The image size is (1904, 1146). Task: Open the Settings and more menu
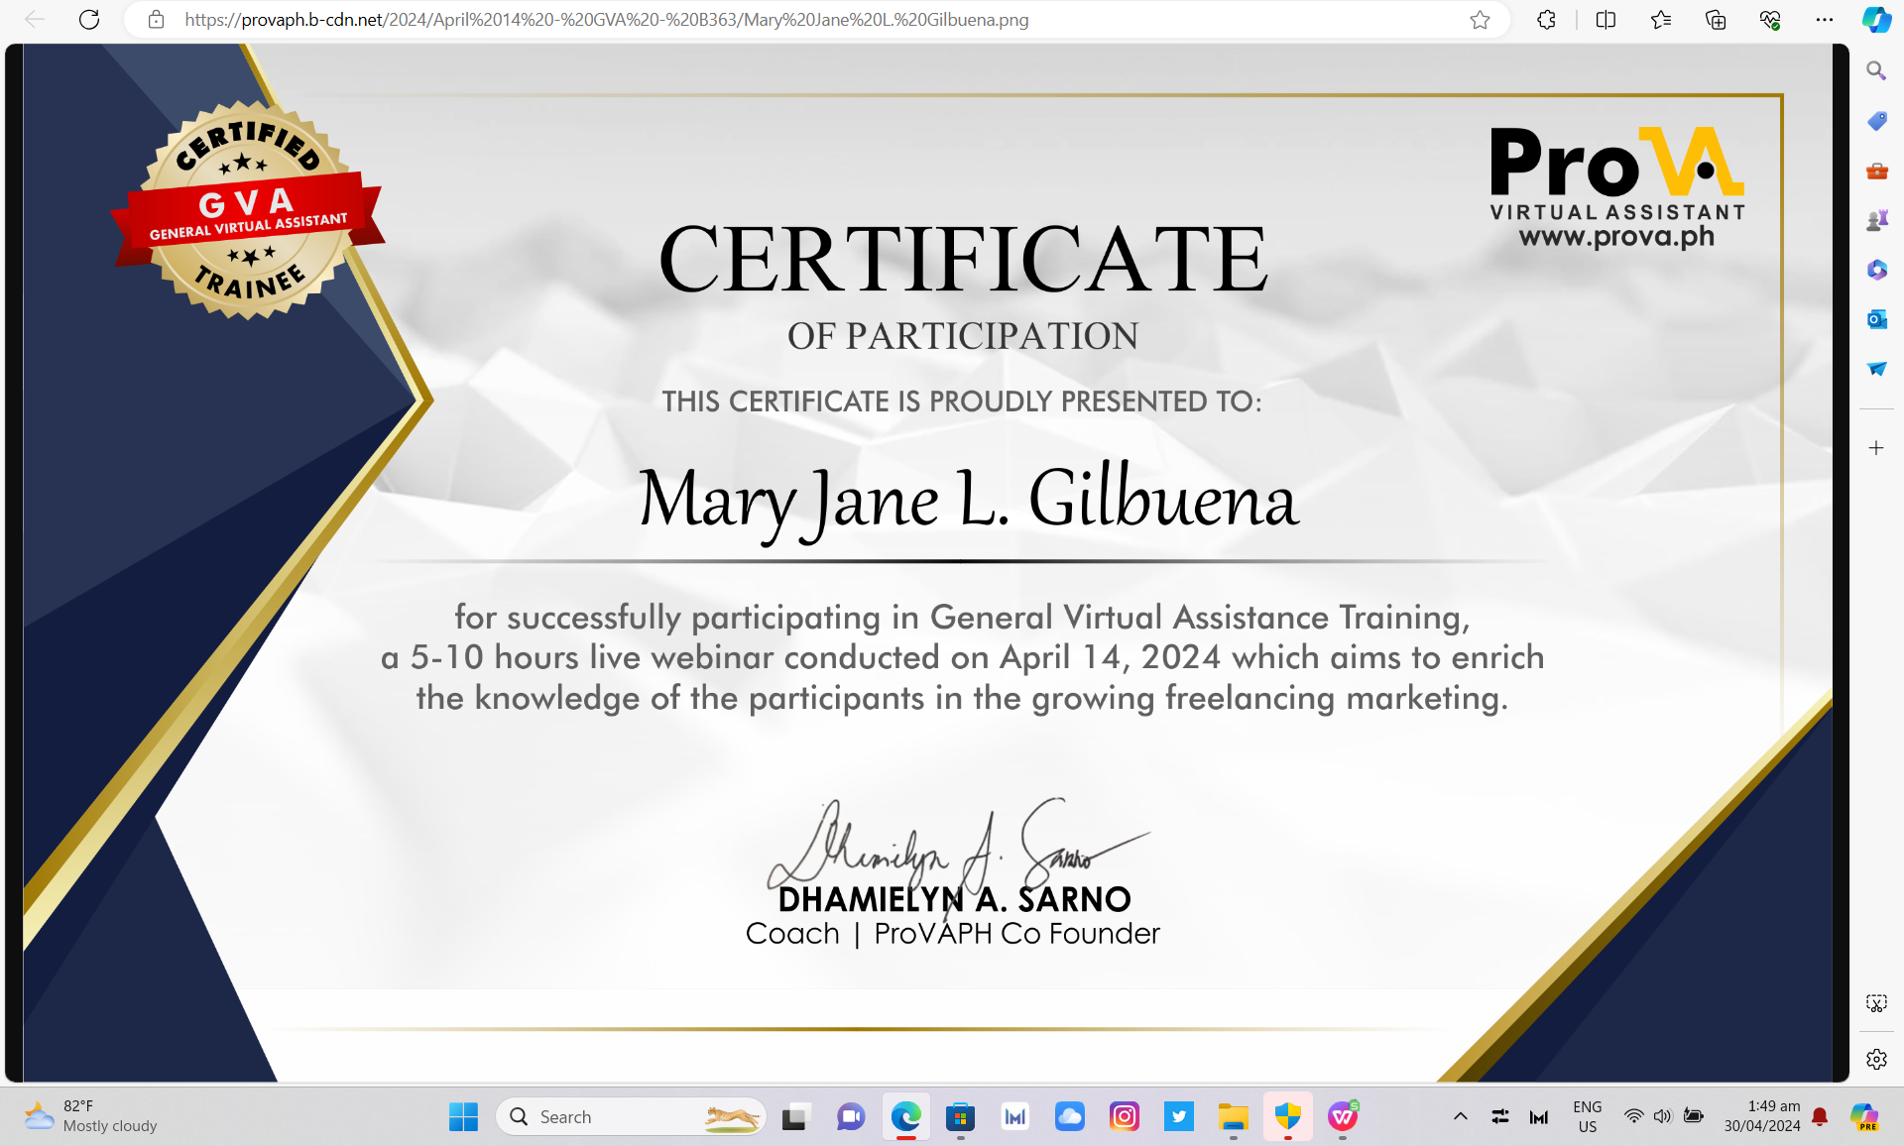point(1825,19)
